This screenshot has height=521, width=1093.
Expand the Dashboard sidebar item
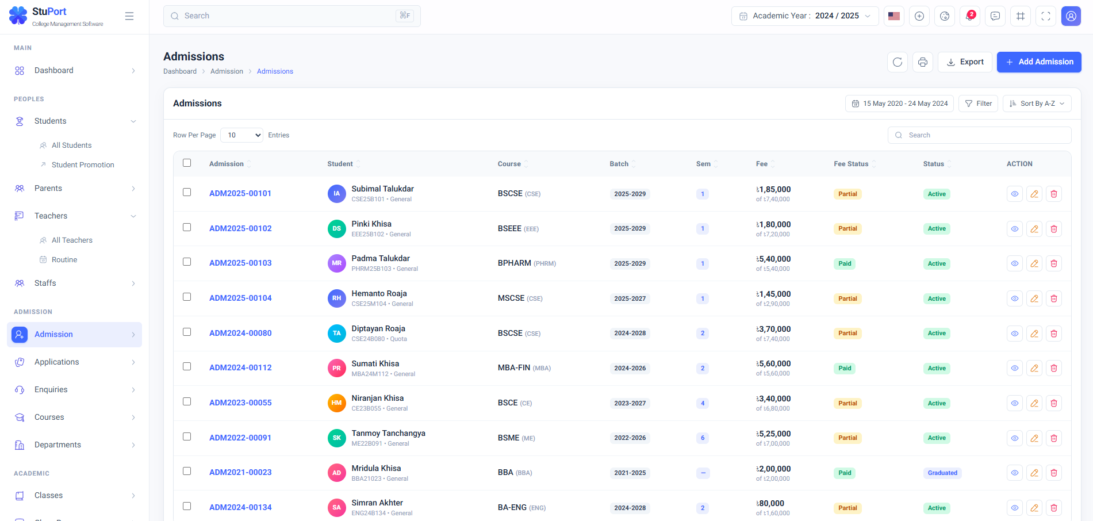click(x=75, y=71)
